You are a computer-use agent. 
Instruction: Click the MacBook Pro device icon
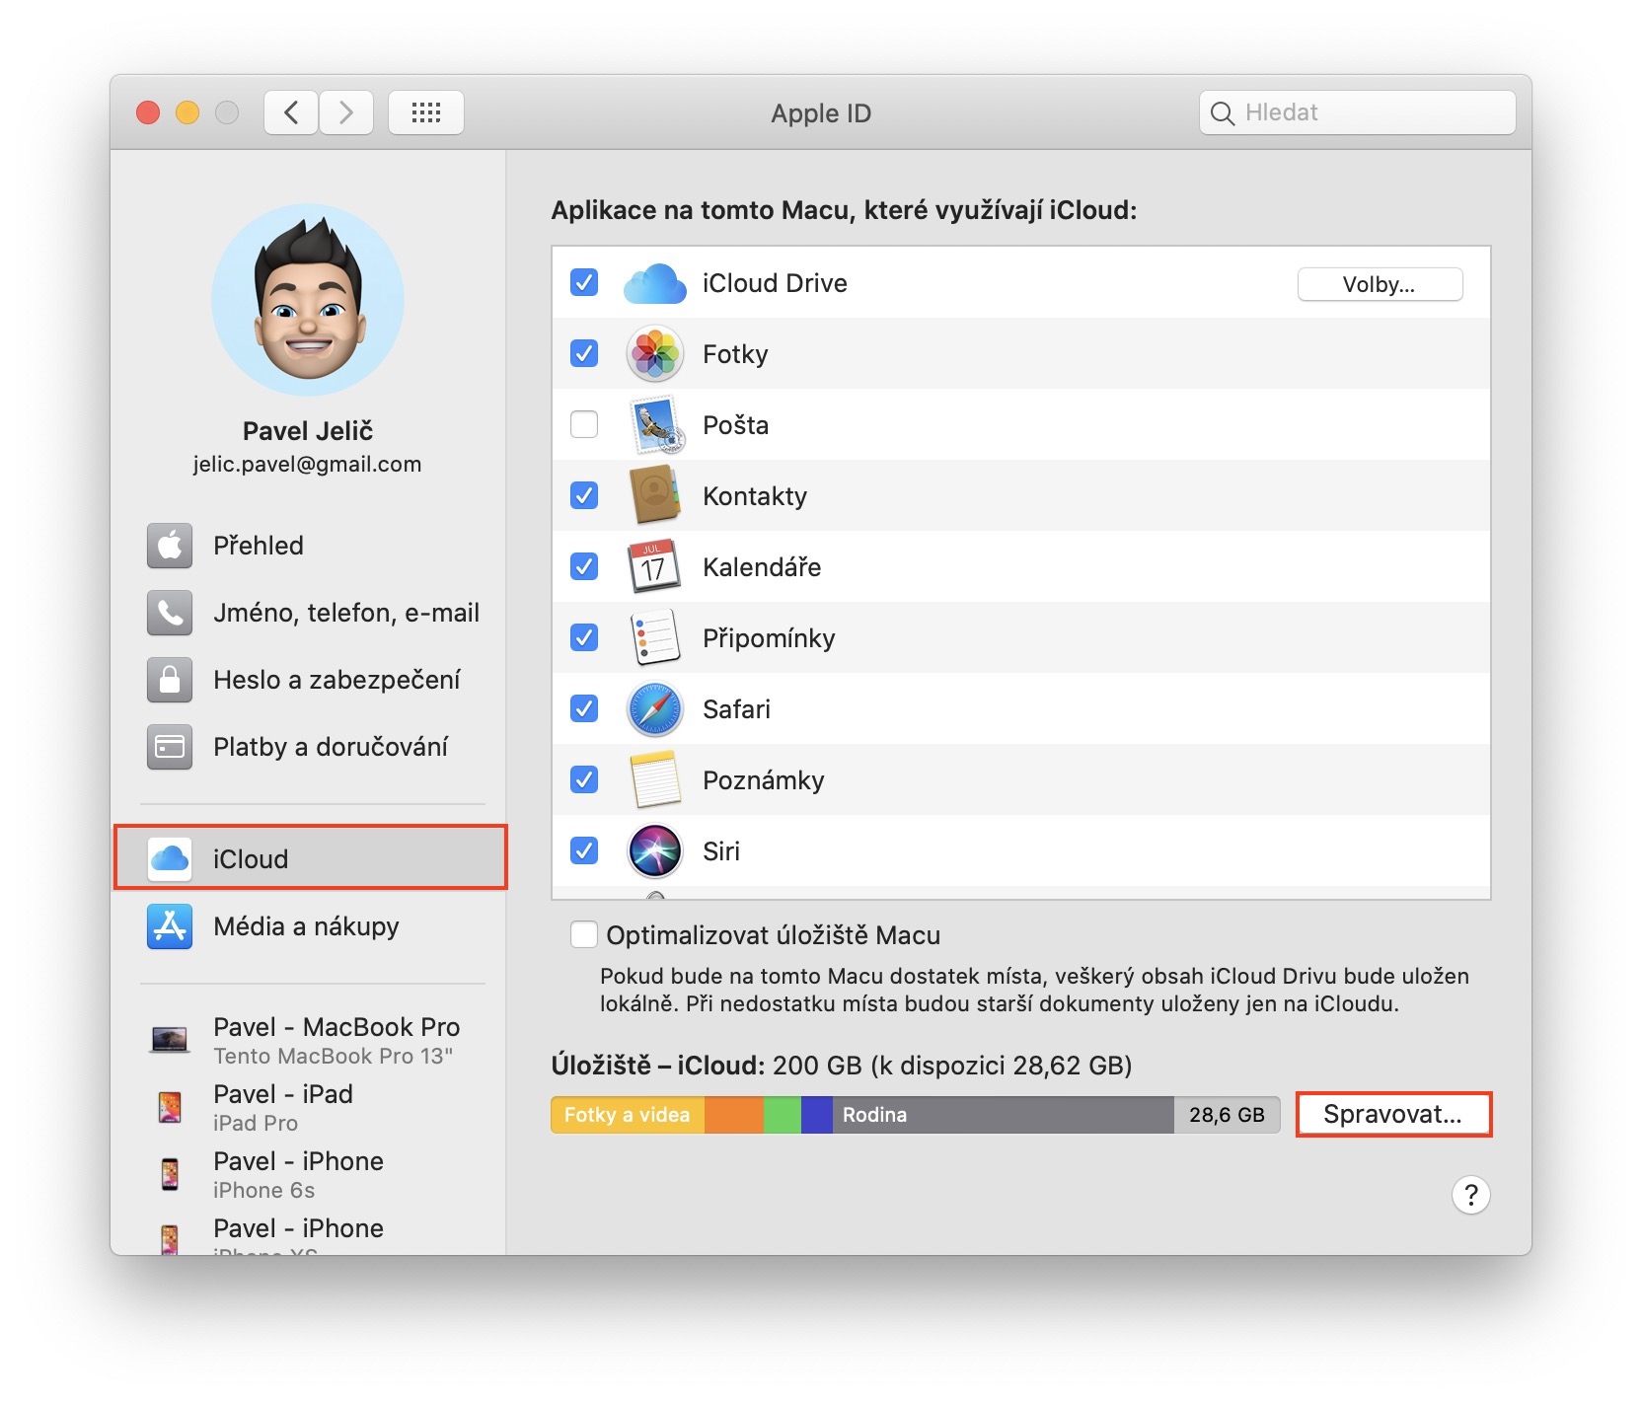(x=170, y=1040)
